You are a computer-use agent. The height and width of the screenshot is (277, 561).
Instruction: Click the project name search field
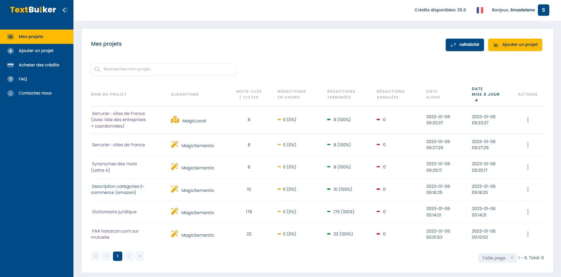click(164, 69)
